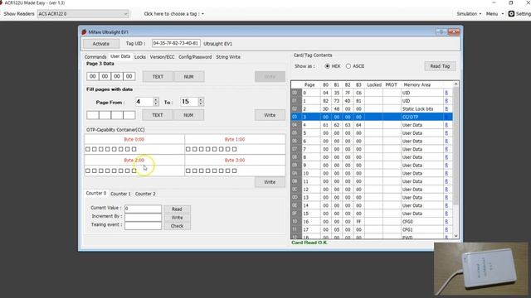Increase the To page value with up arrow
The height and width of the screenshot is (298, 531).
click(x=201, y=99)
